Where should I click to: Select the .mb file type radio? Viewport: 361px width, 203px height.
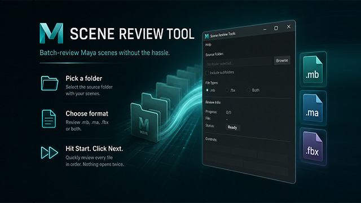[207, 90]
